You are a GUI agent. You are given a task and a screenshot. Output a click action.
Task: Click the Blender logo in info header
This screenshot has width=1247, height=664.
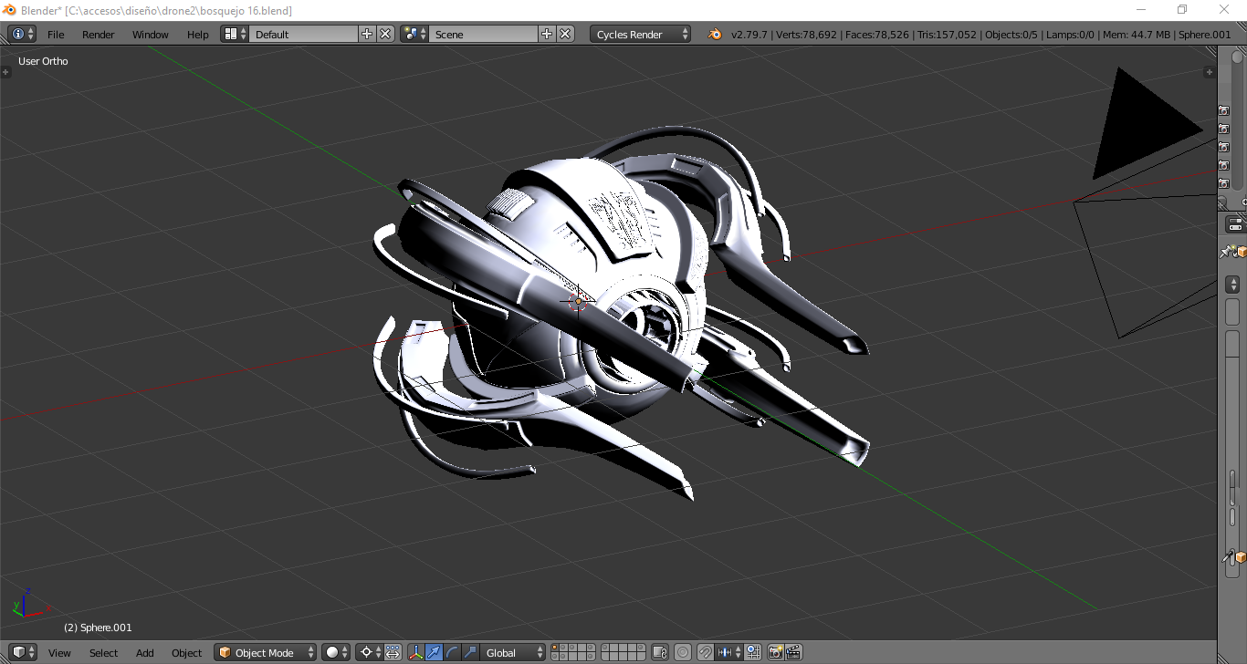715,34
